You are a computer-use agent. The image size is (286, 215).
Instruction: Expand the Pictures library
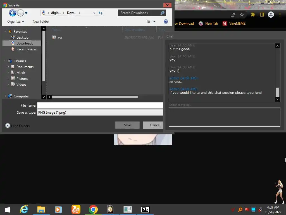[8, 79]
